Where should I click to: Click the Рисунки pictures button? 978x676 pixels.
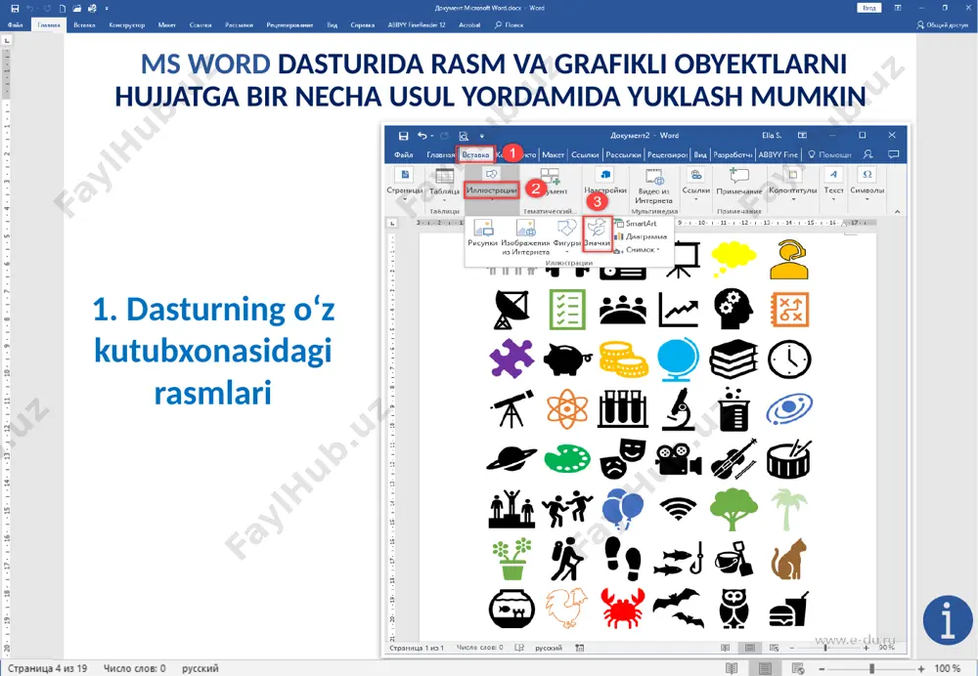(483, 233)
